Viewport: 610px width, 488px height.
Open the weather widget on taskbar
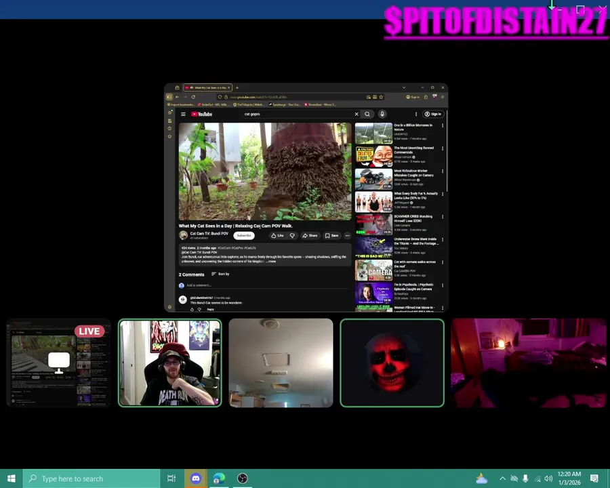(481, 479)
